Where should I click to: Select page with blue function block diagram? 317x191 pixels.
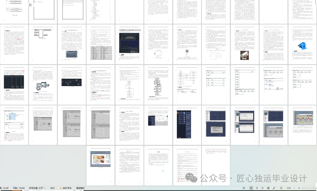tap(14, 125)
